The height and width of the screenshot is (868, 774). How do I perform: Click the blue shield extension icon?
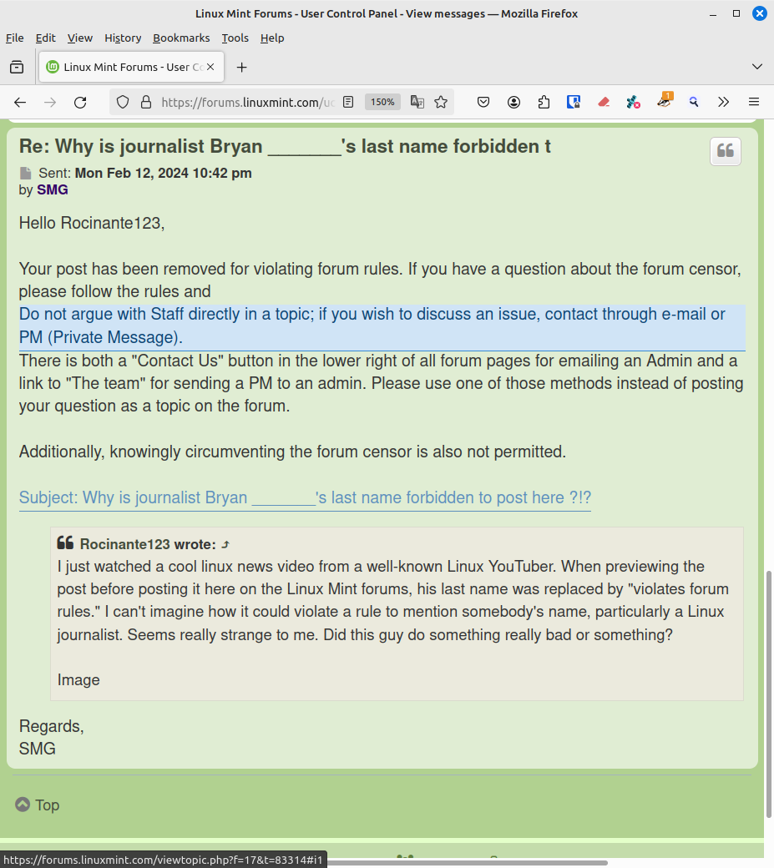coord(574,102)
